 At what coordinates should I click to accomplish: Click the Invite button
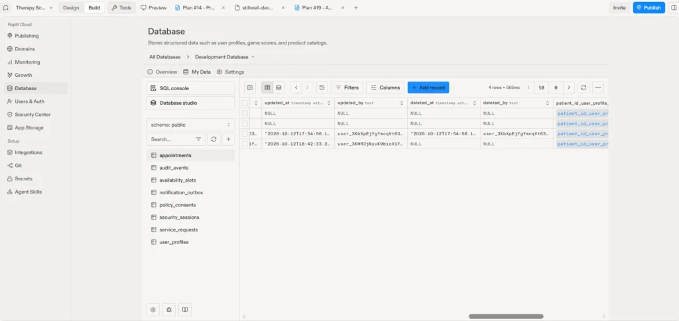click(619, 8)
